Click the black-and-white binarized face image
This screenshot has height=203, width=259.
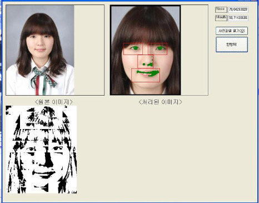click(41, 150)
